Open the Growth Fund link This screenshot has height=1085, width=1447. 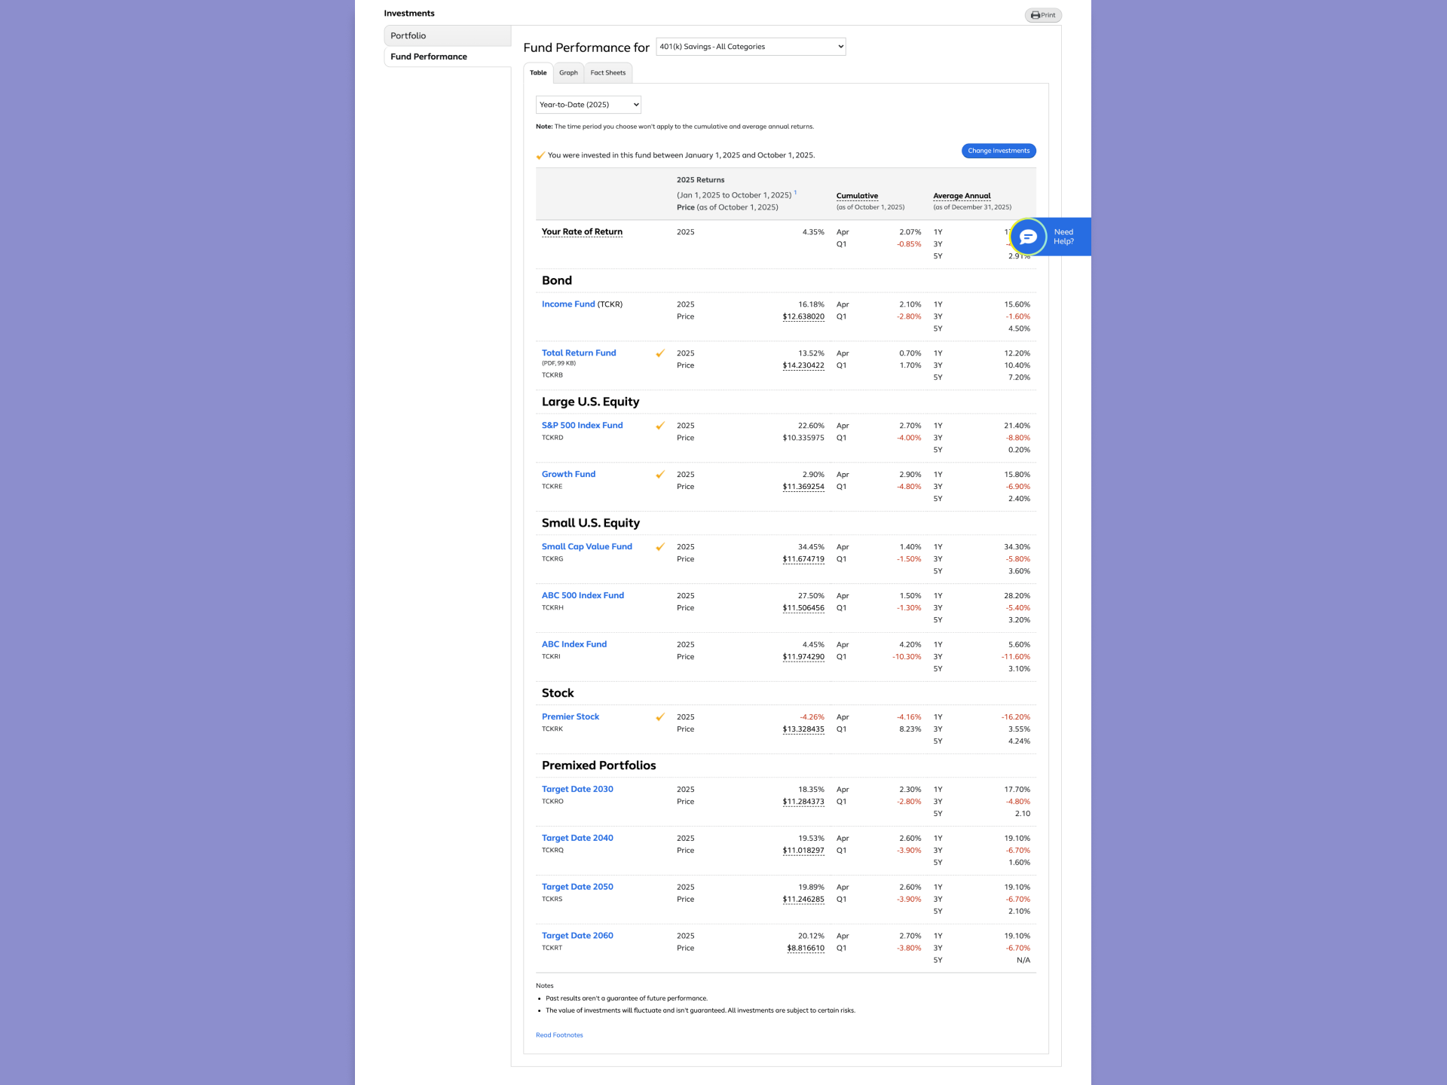568,474
